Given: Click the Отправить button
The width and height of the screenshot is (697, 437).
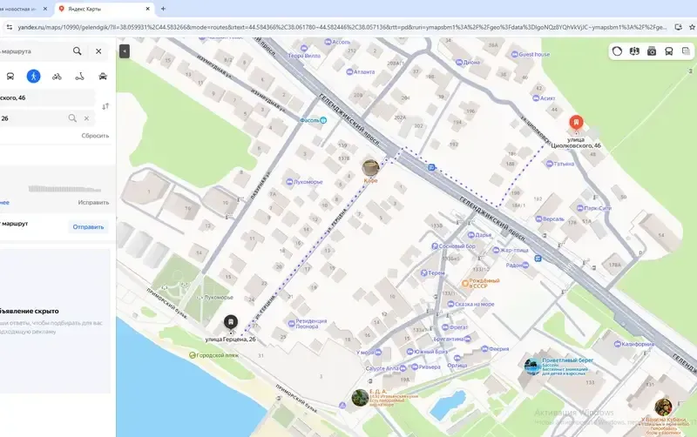Looking at the screenshot, I should [x=88, y=227].
